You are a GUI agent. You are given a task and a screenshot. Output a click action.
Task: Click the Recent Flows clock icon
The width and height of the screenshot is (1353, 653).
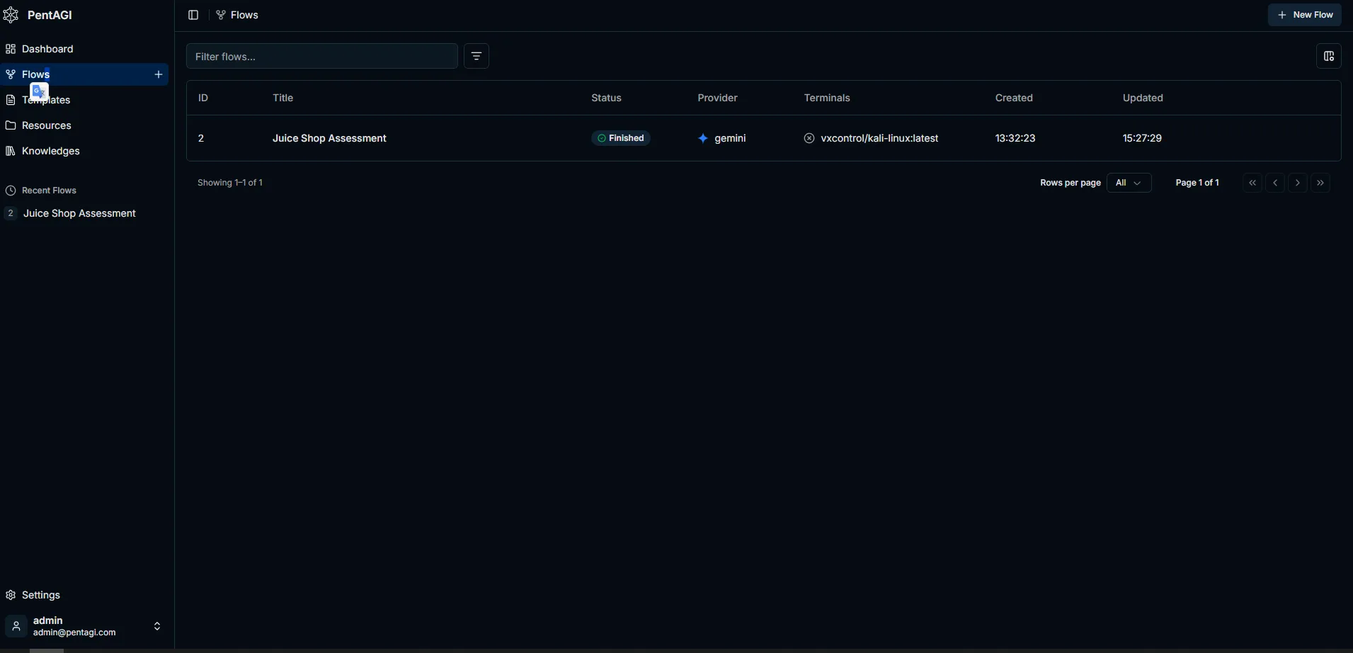[11, 191]
